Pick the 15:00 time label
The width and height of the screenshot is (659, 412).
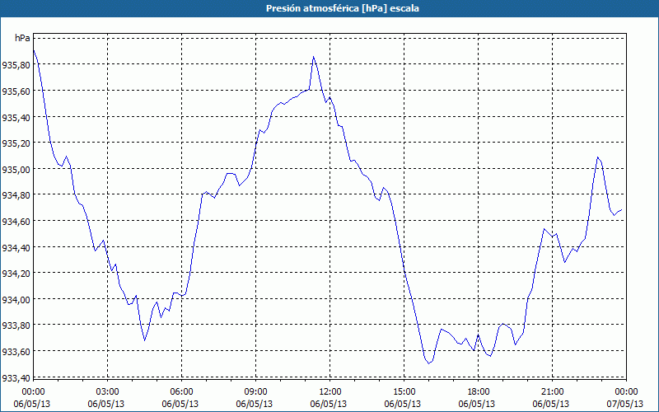[404, 392]
